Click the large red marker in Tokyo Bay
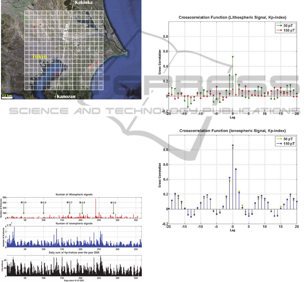Viewport: 306px width, 282px height. (57, 74)
